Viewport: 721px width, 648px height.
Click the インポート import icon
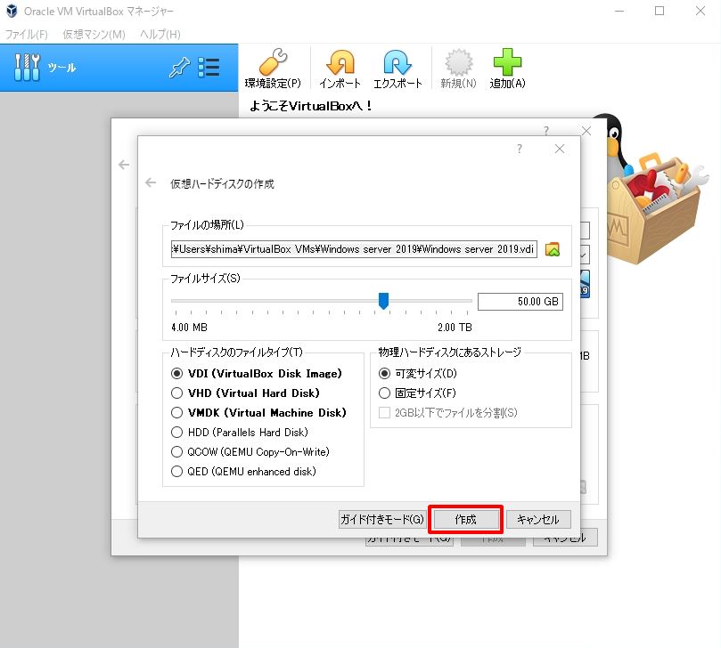(340, 62)
